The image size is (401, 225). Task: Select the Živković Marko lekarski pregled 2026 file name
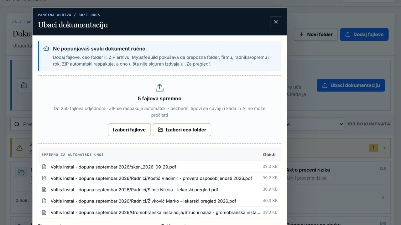143,201
